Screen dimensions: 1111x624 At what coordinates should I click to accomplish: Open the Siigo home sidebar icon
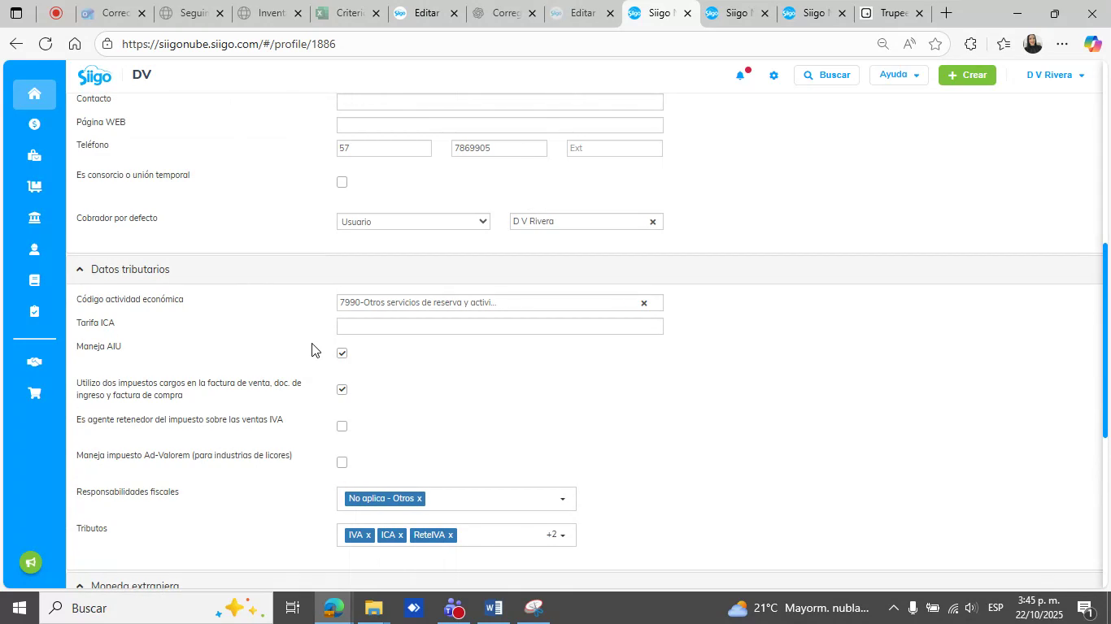[x=34, y=93]
